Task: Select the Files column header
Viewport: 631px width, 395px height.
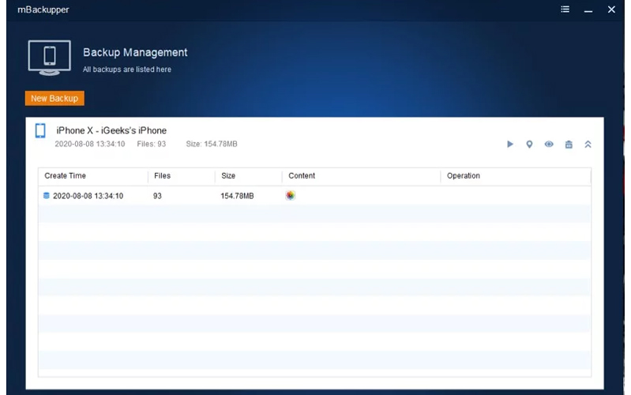Action: click(x=162, y=176)
